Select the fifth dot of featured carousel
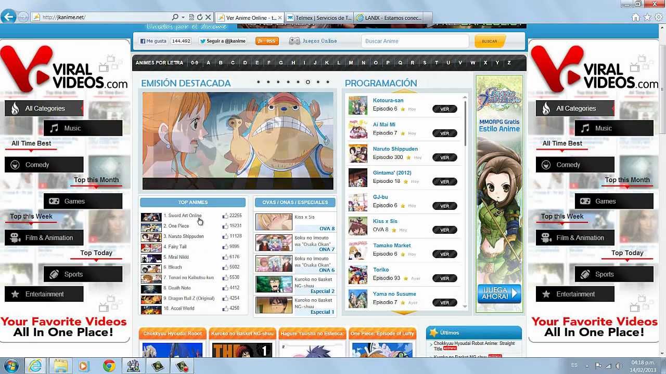The height and width of the screenshot is (374, 666). (298, 82)
